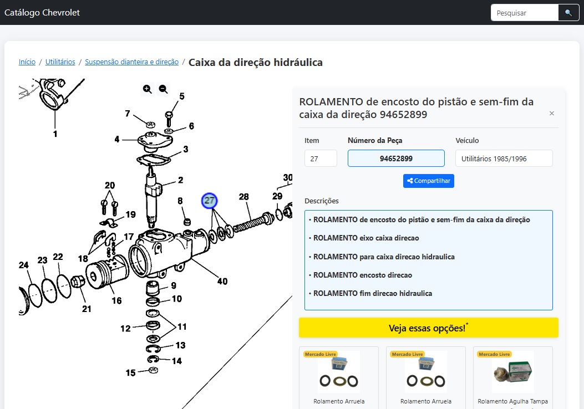Click the zoom out magnifier icon
Viewport: 584px width, 409px height.
coord(163,89)
